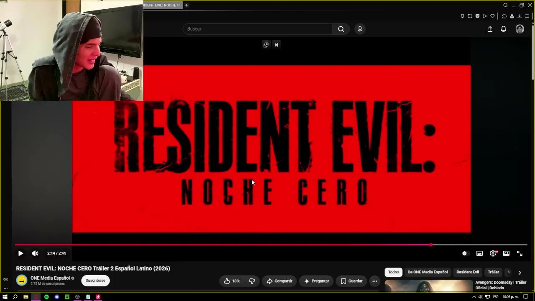
Task: Open the 10:03 p. m. taskbar clock
Action: (x=510, y=297)
